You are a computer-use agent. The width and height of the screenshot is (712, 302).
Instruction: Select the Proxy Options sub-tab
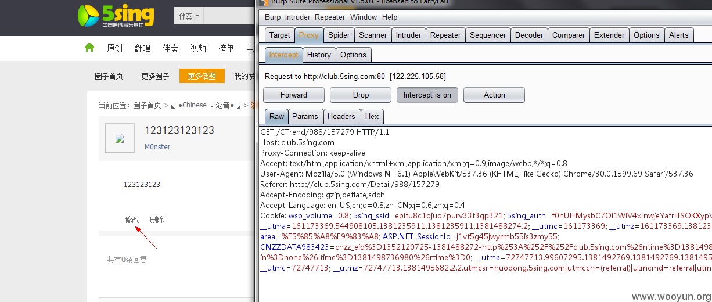tap(353, 55)
